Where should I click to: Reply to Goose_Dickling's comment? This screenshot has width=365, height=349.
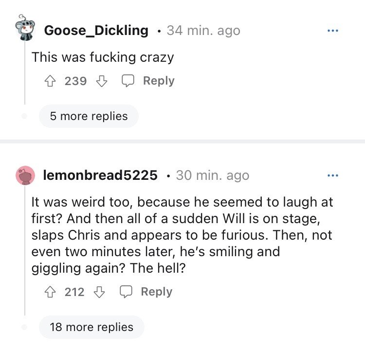tap(148, 81)
